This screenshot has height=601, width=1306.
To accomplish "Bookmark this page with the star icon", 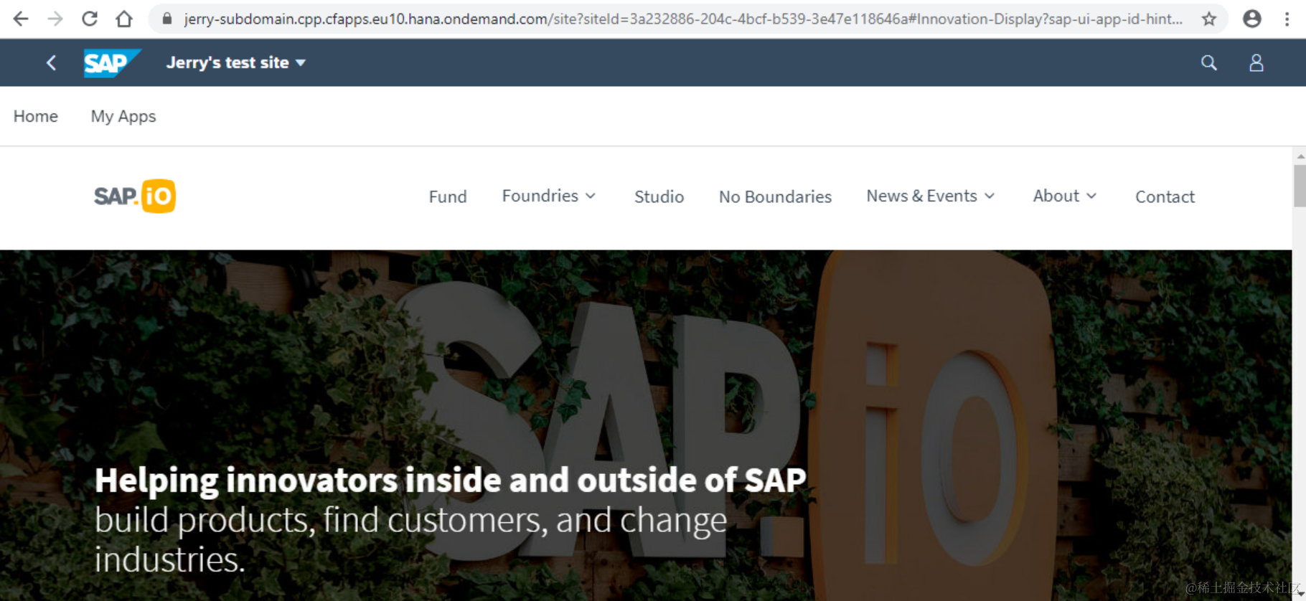I will (x=1209, y=19).
